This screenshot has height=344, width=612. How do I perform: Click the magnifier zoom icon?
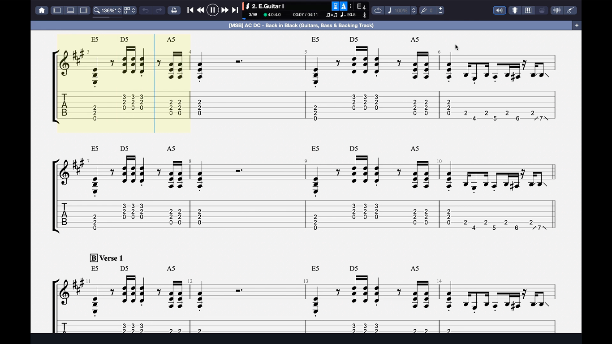pos(96,10)
